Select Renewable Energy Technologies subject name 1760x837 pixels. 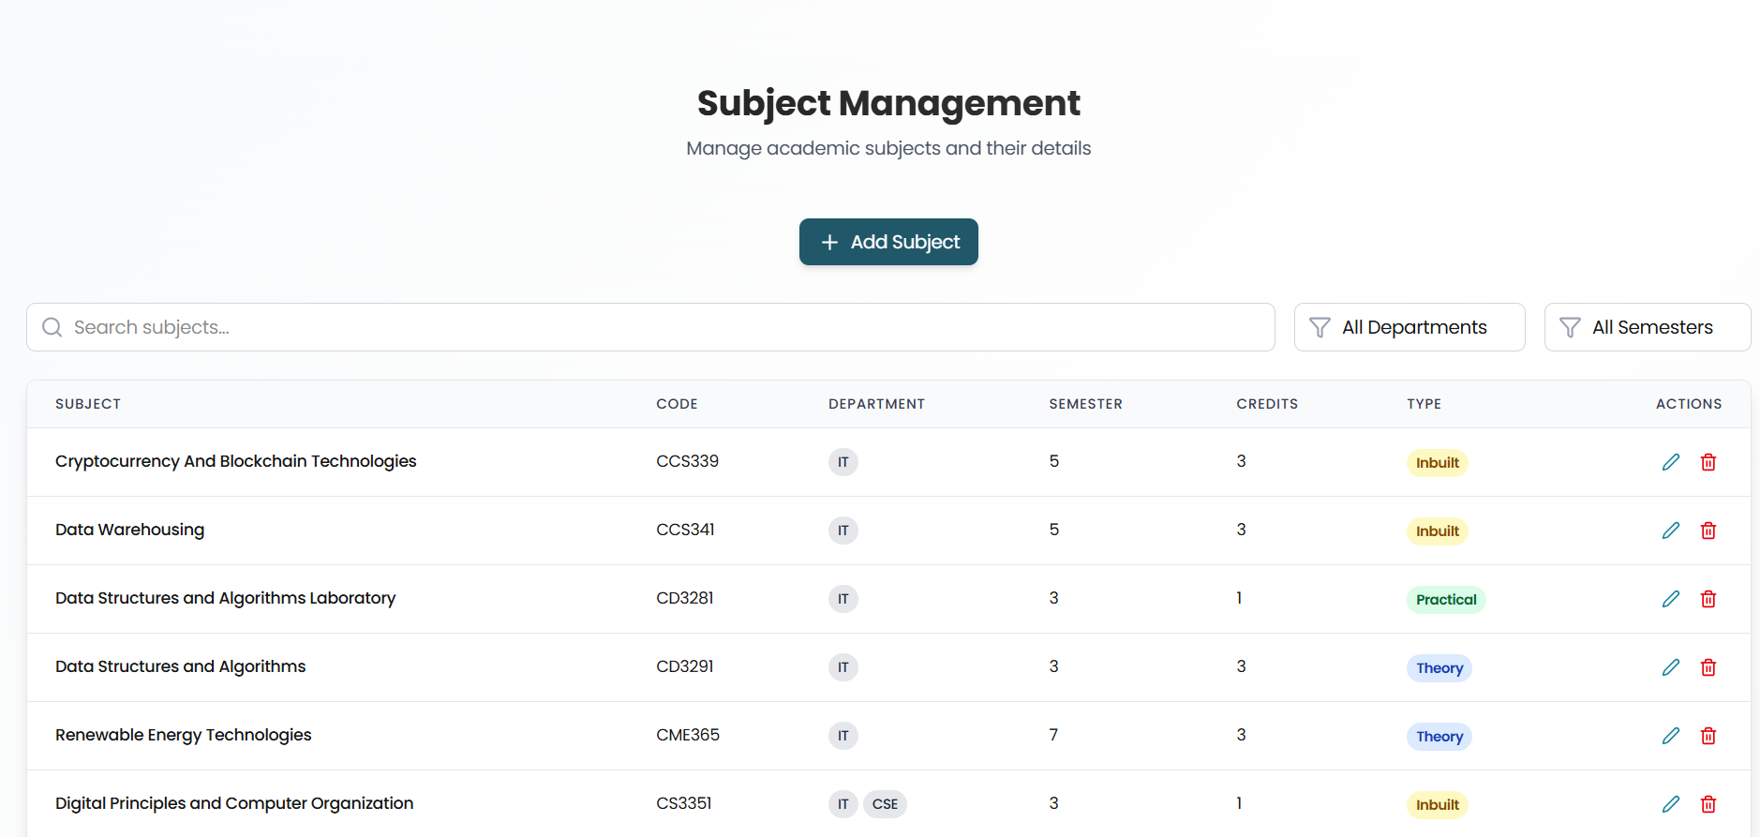(184, 735)
